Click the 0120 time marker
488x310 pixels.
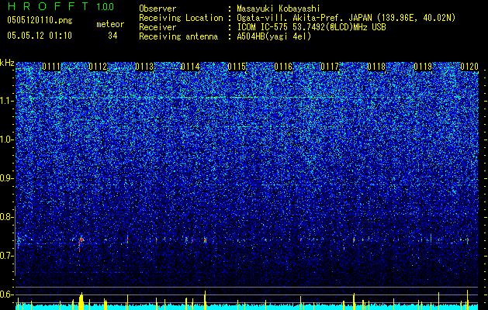[469, 67]
